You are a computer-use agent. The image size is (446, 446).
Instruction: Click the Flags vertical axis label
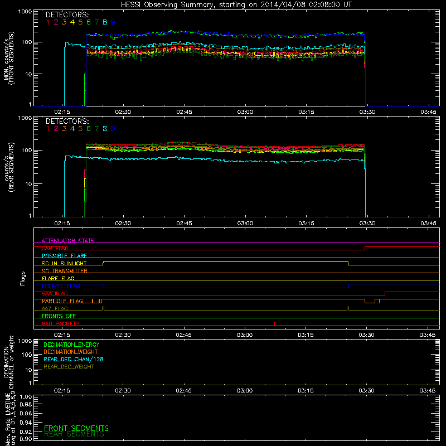point(23,278)
